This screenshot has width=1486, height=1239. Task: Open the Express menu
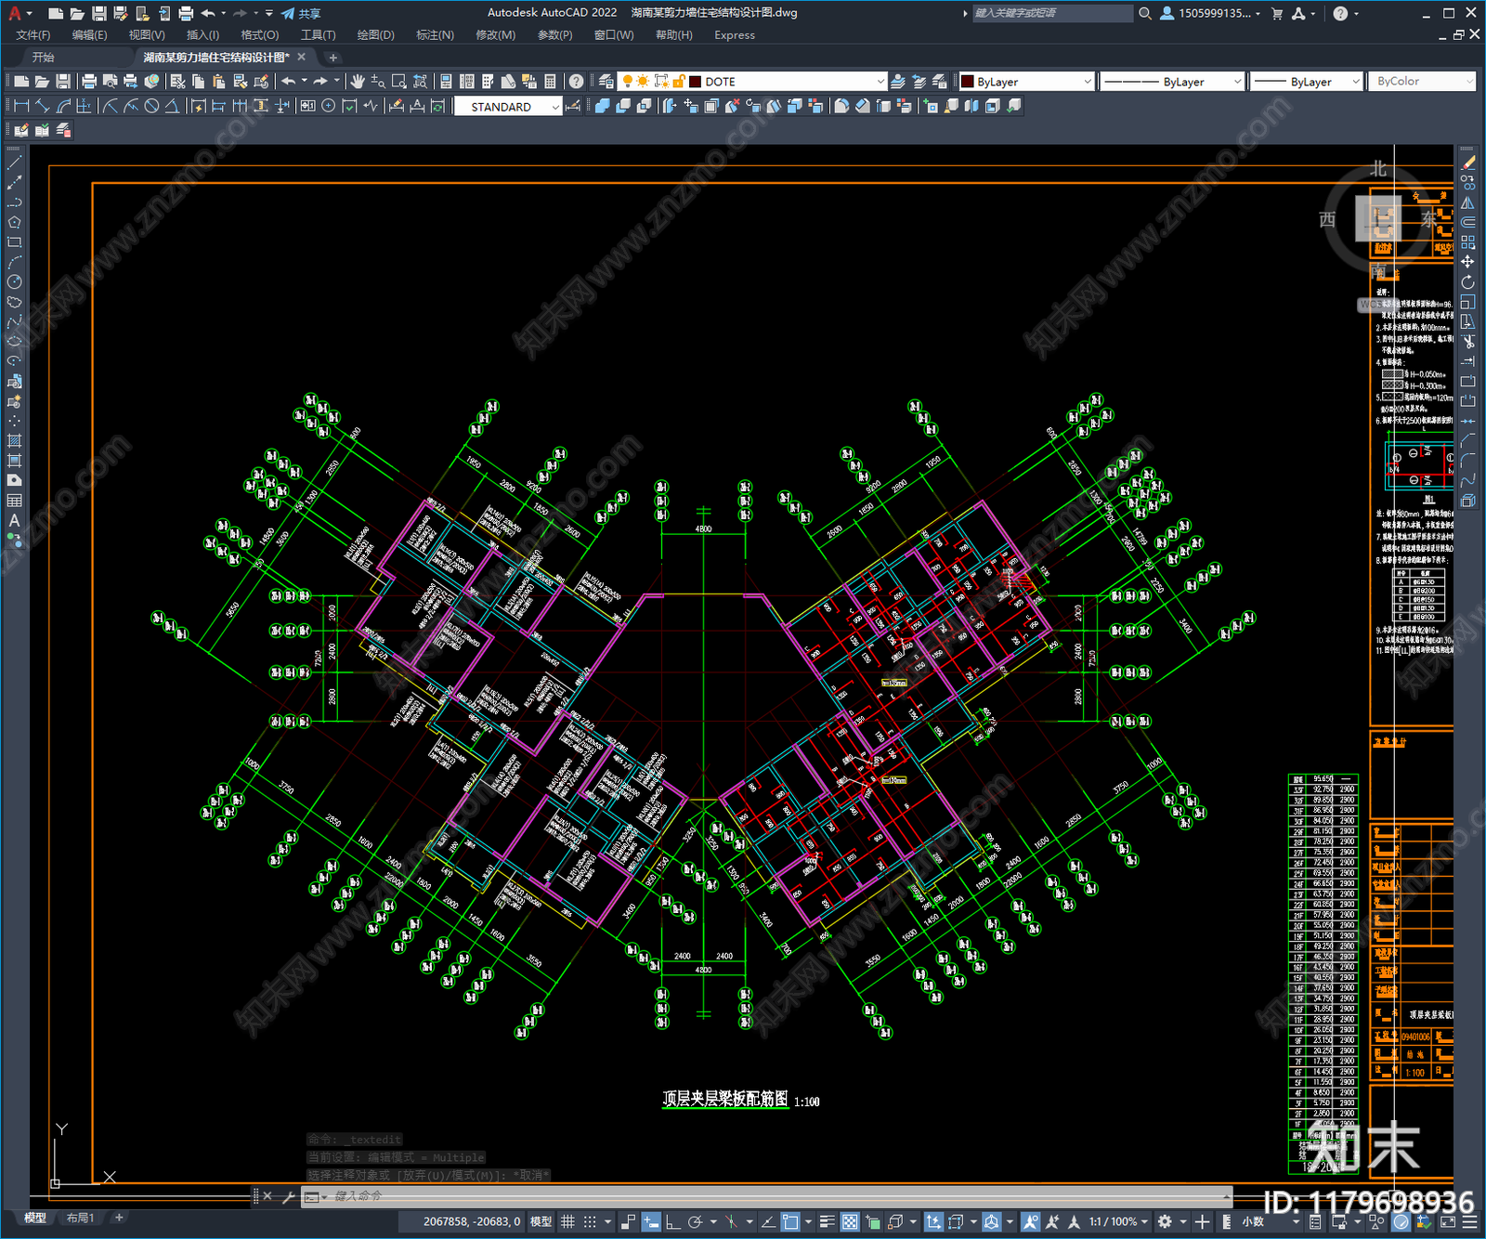click(x=735, y=35)
